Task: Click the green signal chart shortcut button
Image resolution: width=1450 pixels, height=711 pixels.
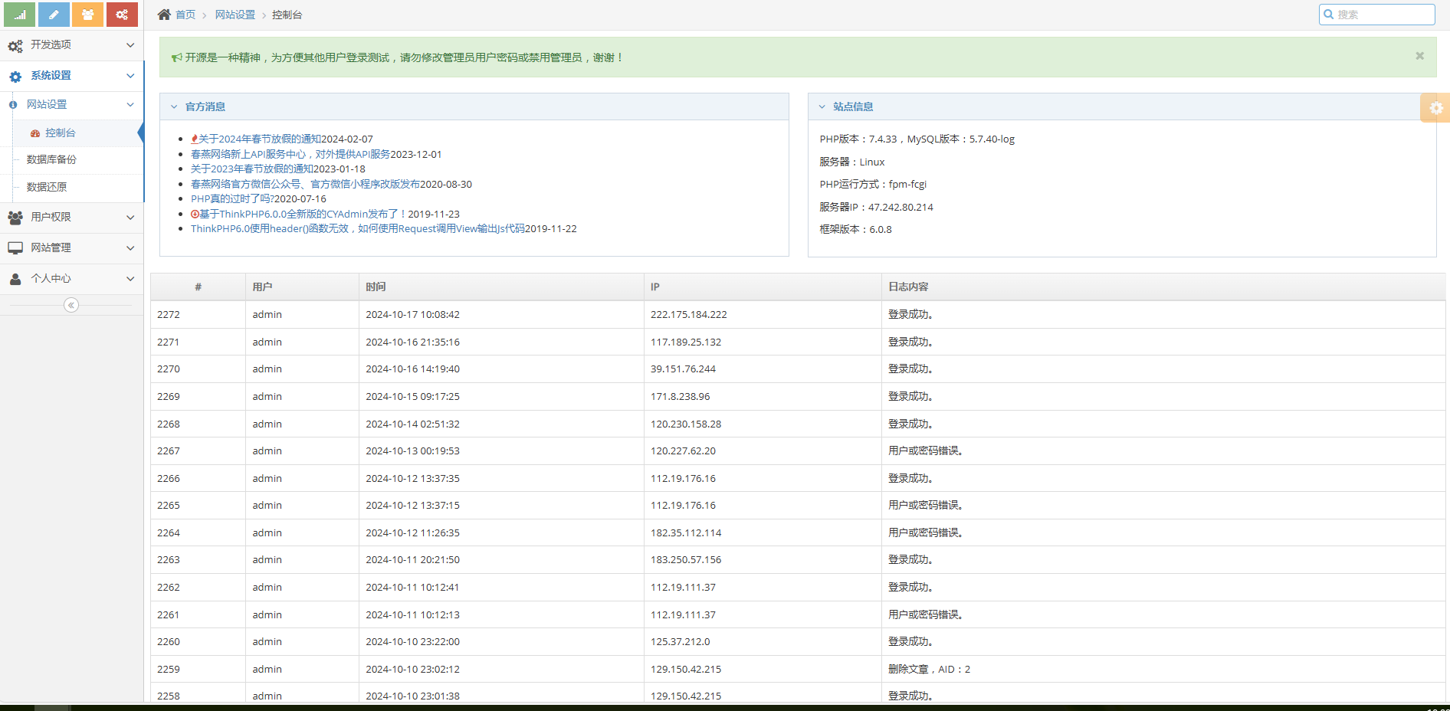Action: 19,15
